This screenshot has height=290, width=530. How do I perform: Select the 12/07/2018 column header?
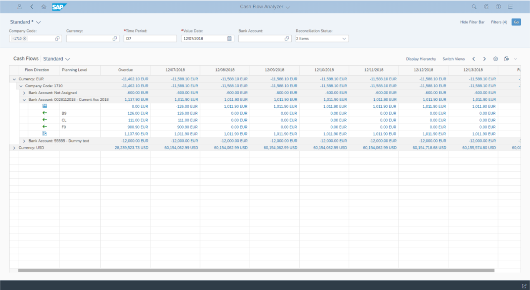[175, 70]
